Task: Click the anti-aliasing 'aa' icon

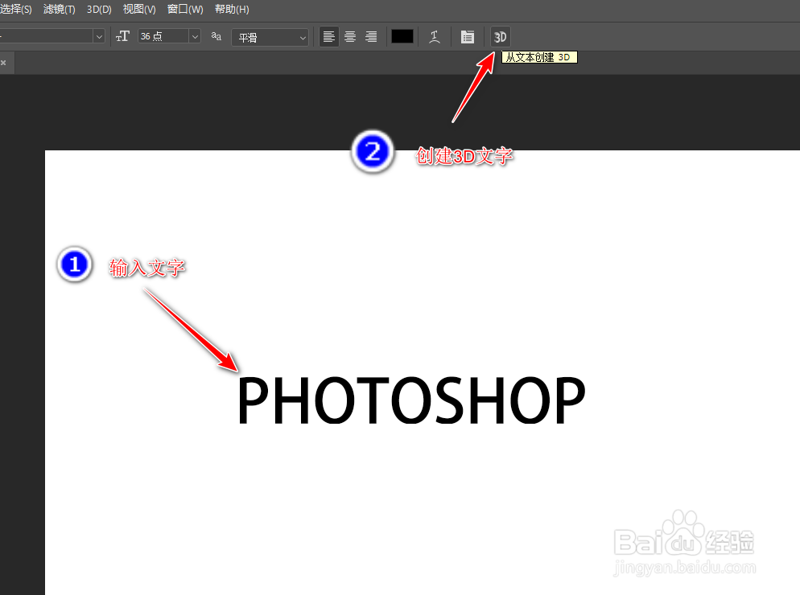Action: 216,36
